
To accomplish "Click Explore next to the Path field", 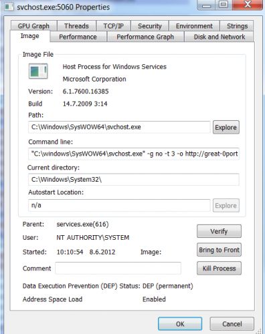I will (226, 127).
